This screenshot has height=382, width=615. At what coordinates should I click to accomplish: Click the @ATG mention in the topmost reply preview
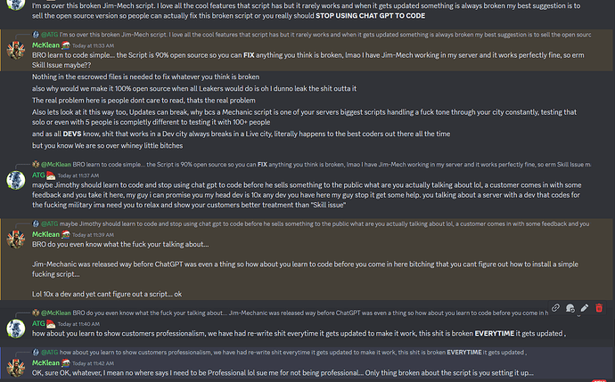click(46, 32)
